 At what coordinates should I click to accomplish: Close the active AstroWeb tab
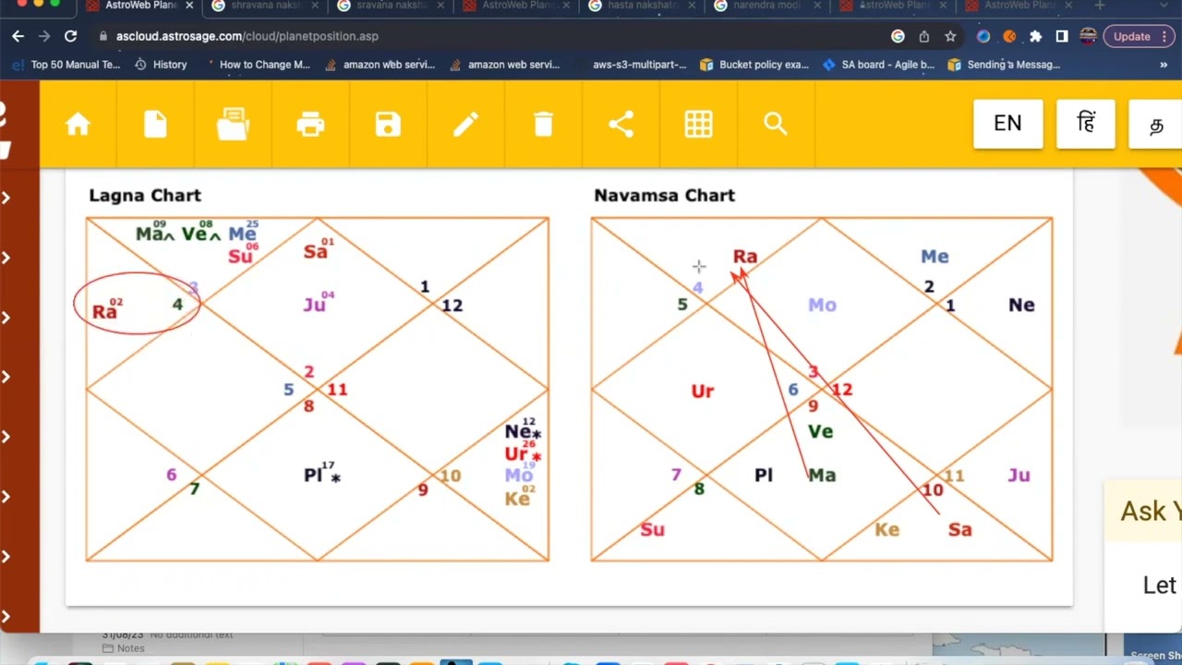point(189,6)
